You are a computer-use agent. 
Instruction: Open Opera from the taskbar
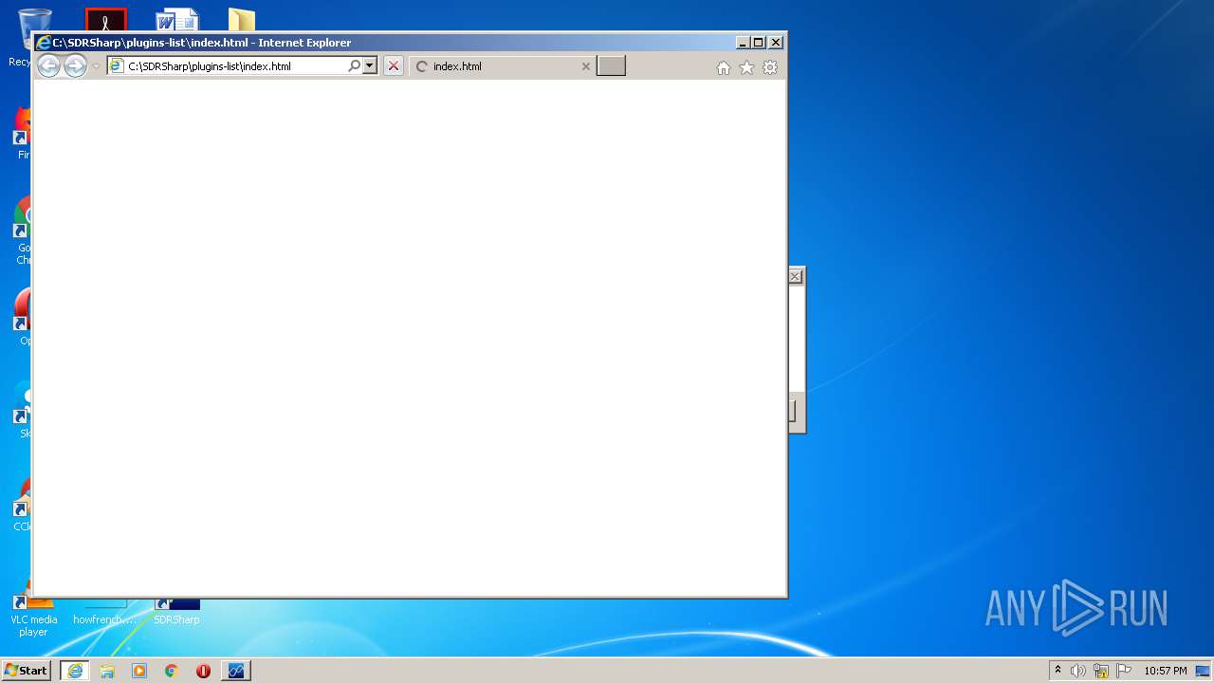tap(203, 671)
